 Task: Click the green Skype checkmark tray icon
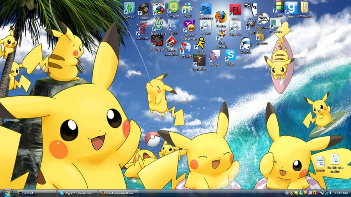[x=296, y=193]
